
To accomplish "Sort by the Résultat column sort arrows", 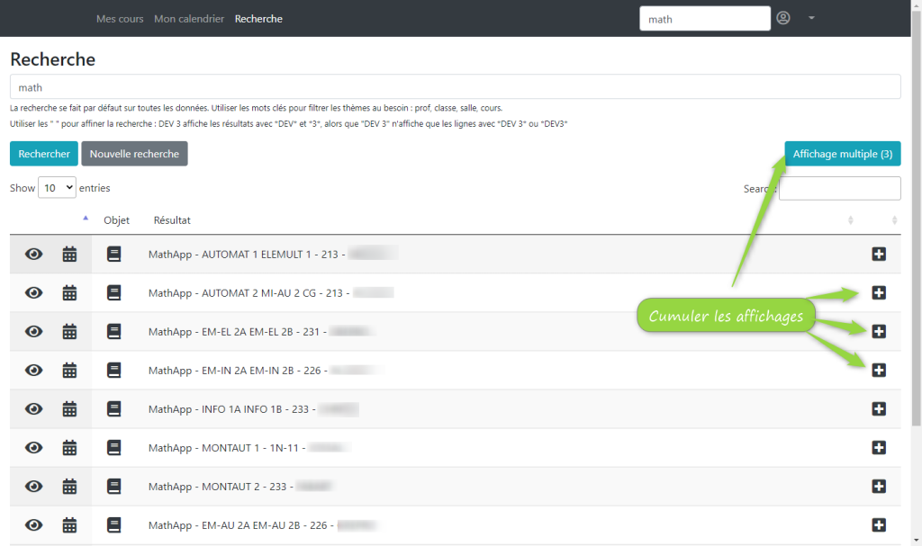I will 851,220.
